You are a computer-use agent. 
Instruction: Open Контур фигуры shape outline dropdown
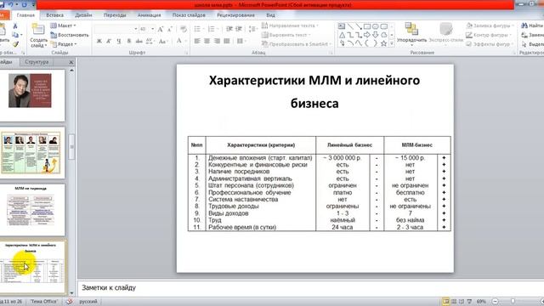[489, 35]
